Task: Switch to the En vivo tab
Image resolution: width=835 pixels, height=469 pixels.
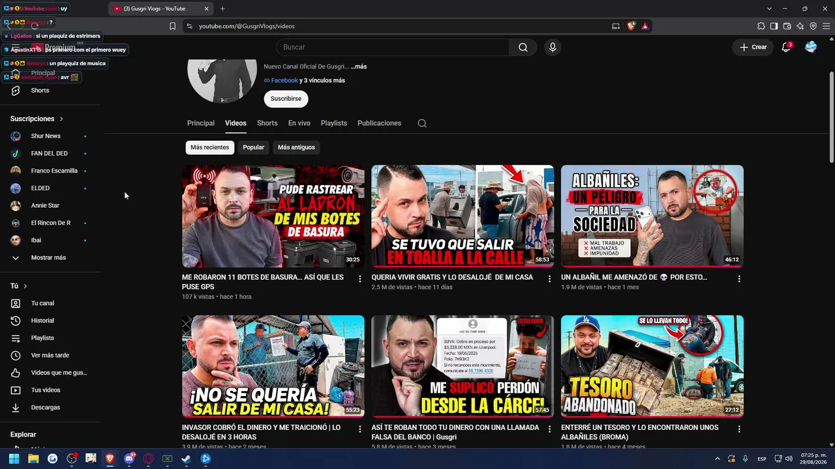Action: pos(299,123)
